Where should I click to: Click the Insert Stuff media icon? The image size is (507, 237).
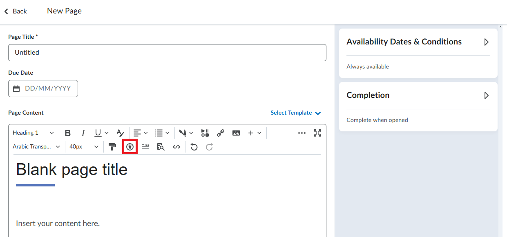click(x=205, y=133)
